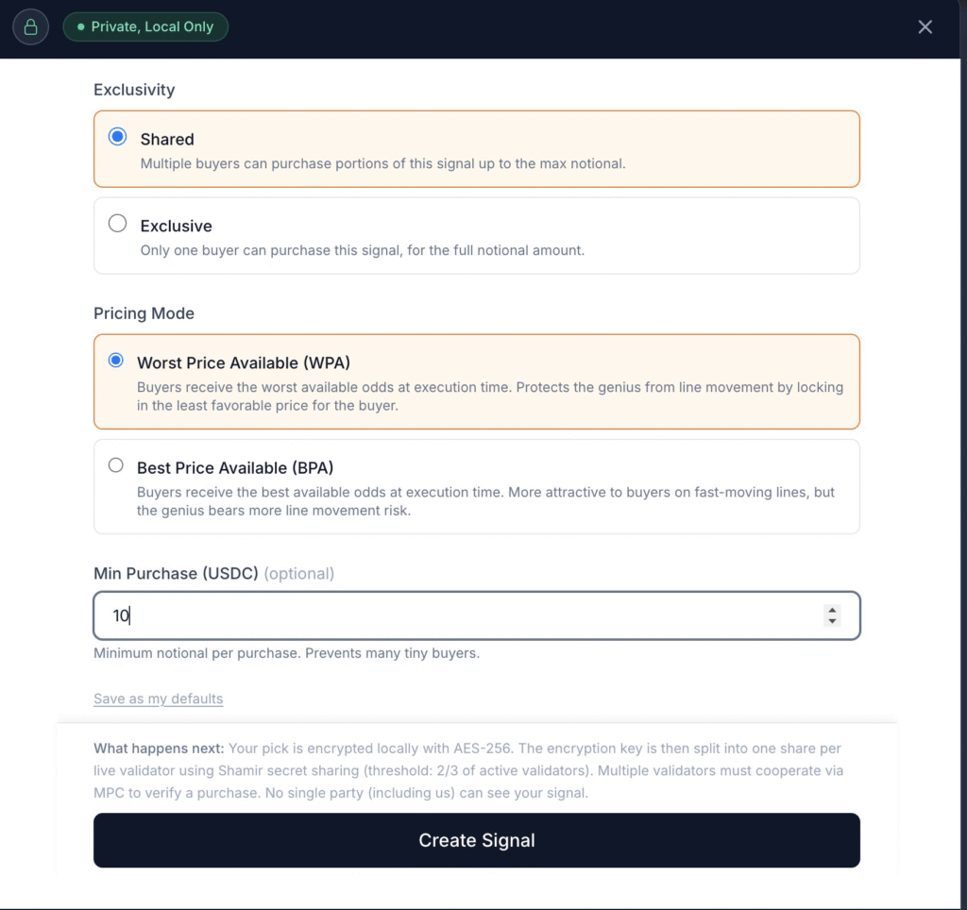Image resolution: width=967 pixels, height=910 pixels.
Task: Click the Min Purchase (USDC) label
Action: click(x=176, y=573)
